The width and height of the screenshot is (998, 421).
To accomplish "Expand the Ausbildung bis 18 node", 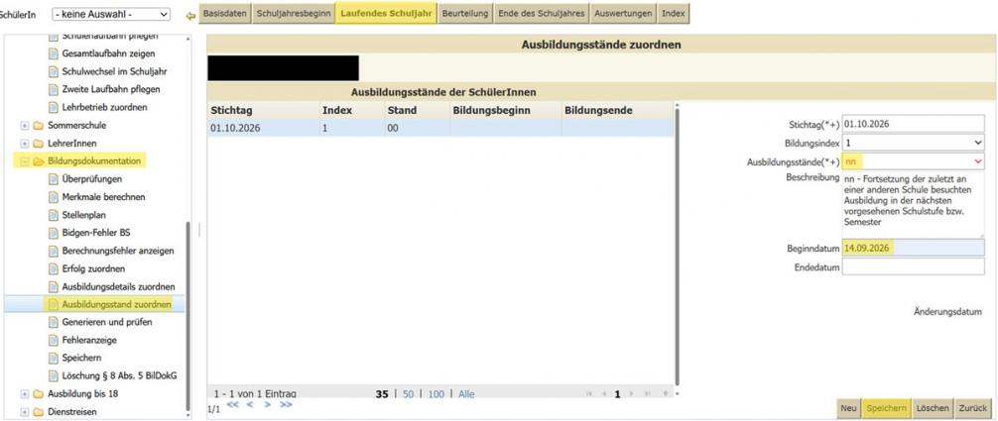I will tap(25, 393).
